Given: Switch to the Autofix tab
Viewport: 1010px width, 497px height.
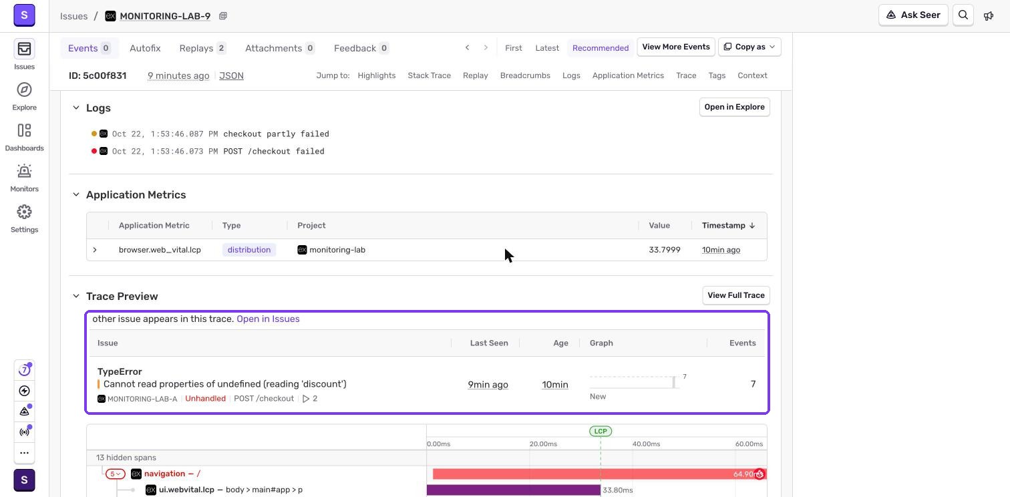Looking at the screenshot, I should [145, 48].
